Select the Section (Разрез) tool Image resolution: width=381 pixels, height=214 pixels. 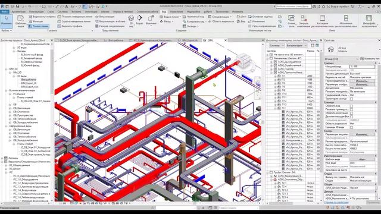coord(139,20)
